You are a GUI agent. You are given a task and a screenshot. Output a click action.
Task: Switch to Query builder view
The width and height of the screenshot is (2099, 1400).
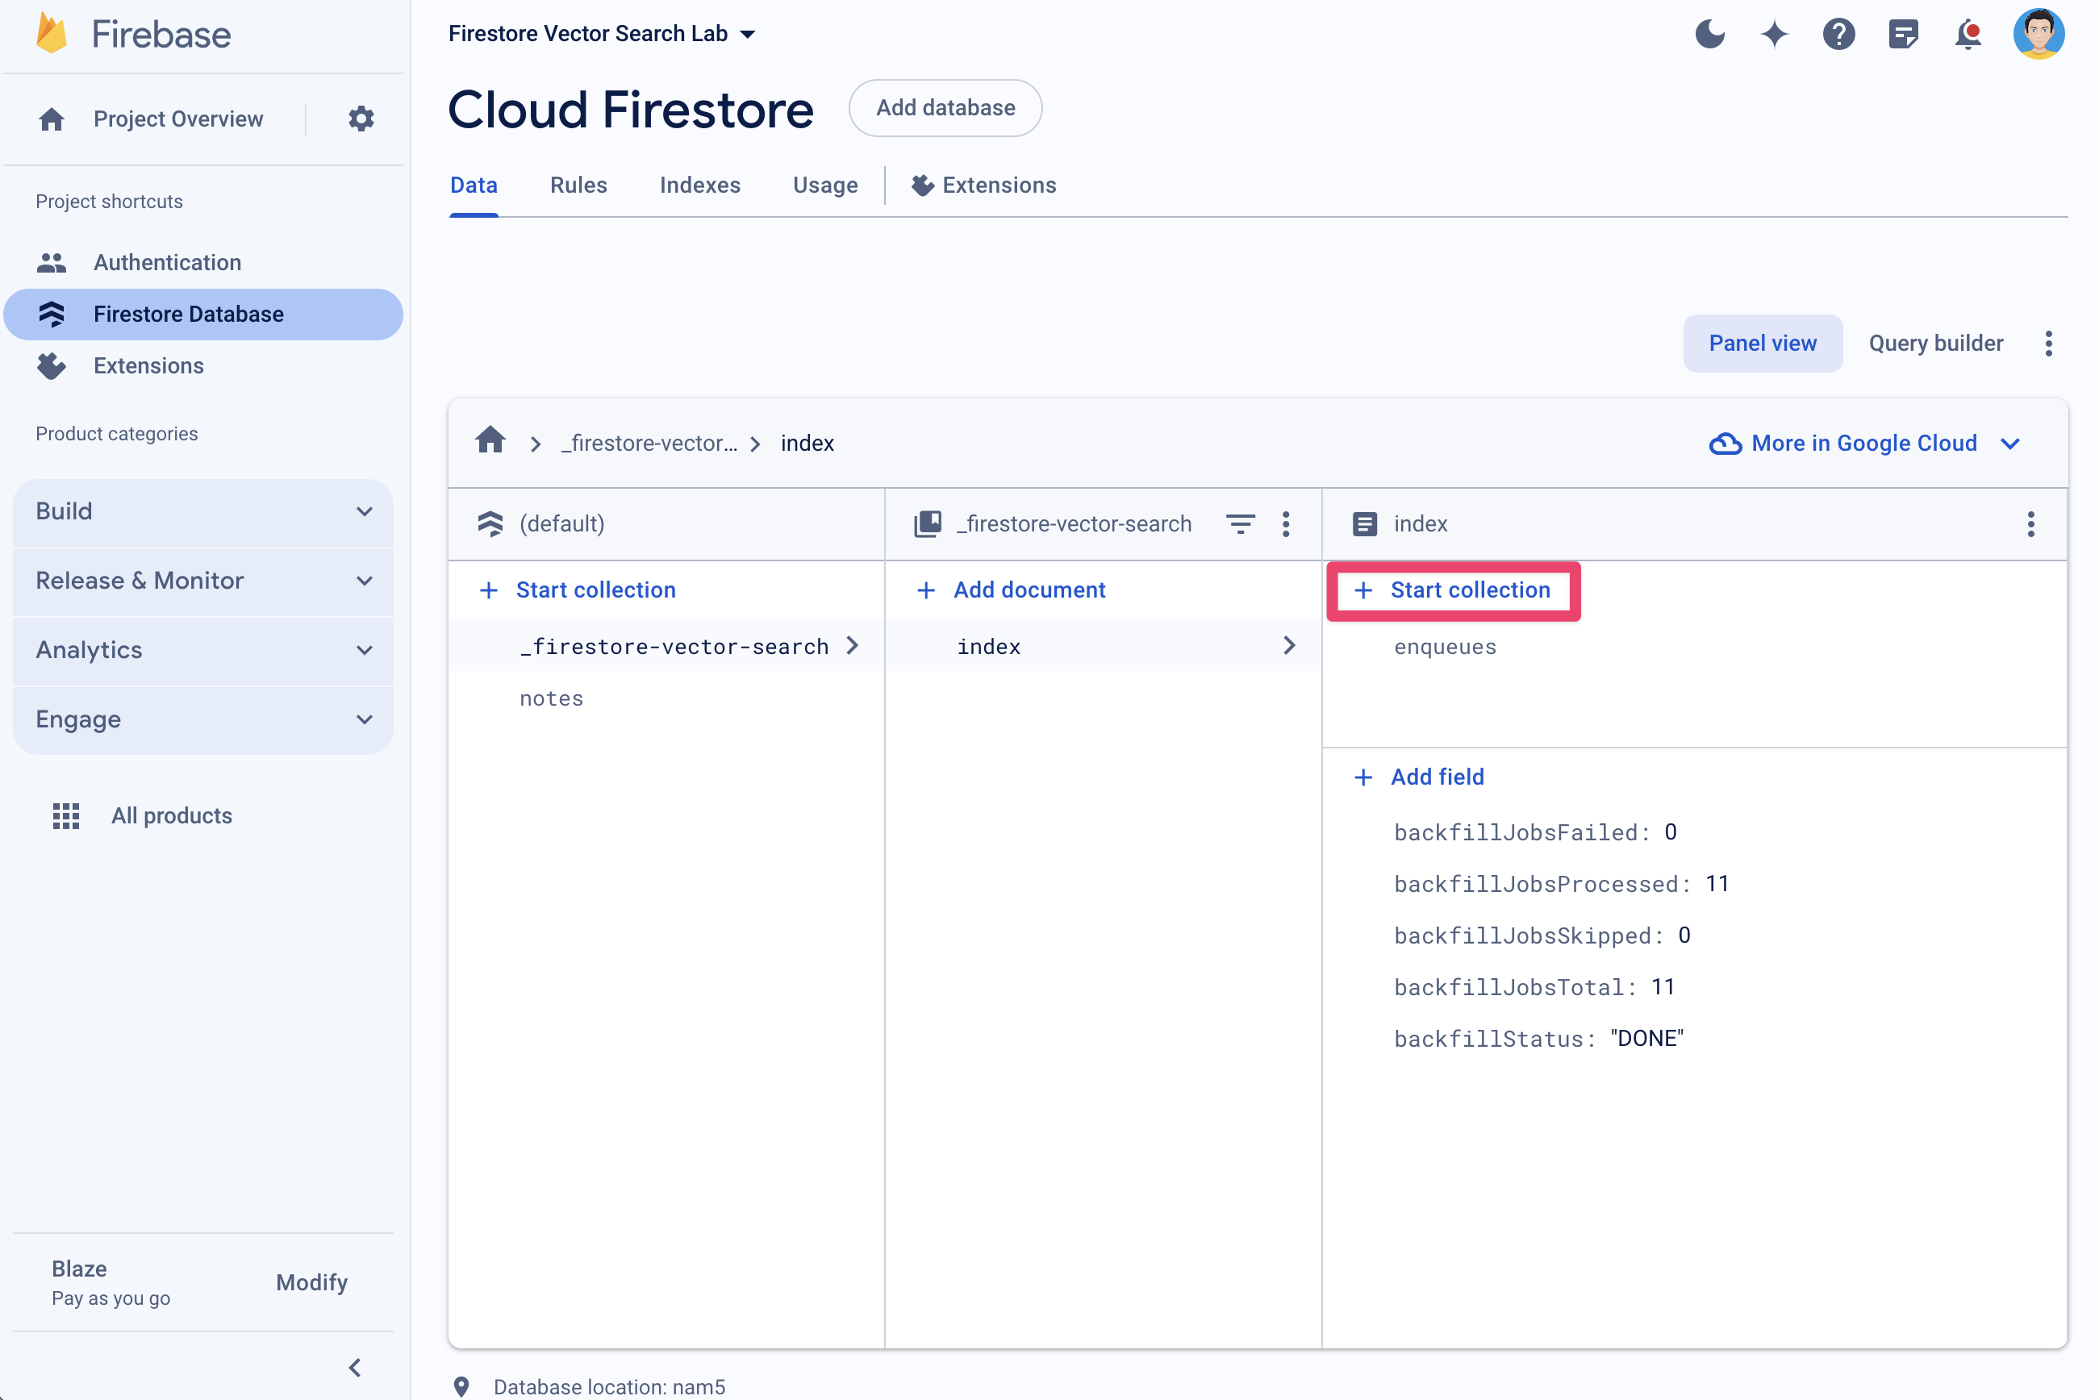[x=1934, y=344]
